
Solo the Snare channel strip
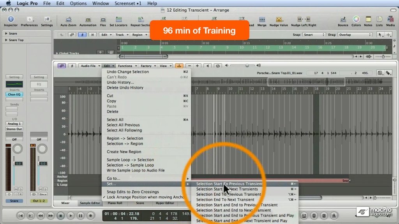click(21, 189)
